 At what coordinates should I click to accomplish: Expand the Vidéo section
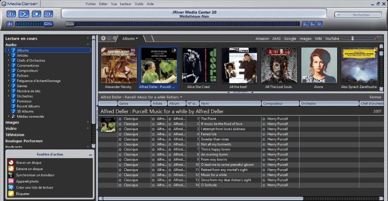tap(88, 128)
